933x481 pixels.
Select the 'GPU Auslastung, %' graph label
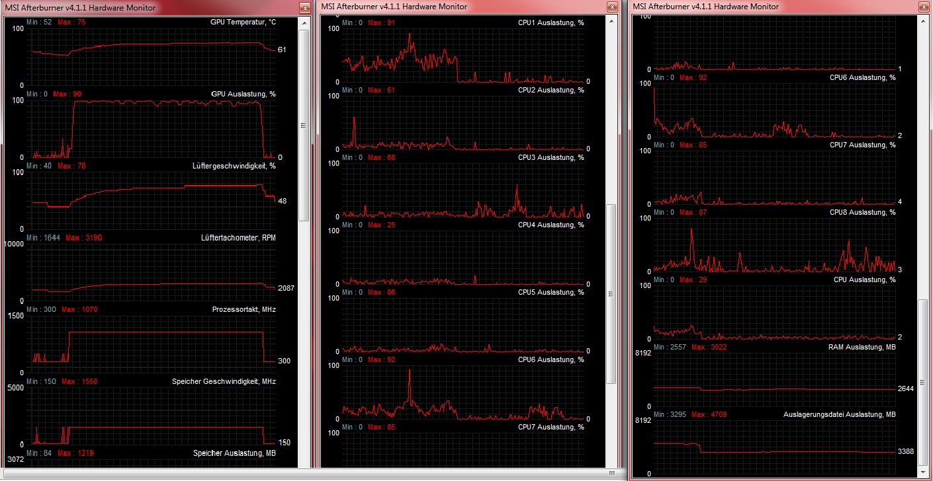[244, 94]
